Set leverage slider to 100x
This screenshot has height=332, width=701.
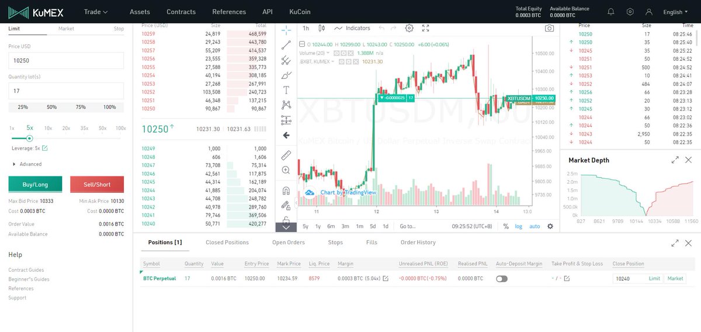coord(120,128)
